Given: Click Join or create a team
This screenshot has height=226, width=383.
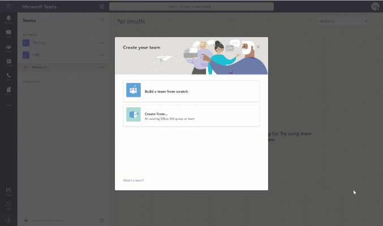Looking at the screenshot, I should click(48, 220).
